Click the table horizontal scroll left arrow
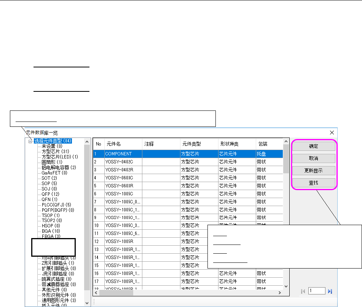The height and width of the screenshot is (307, 362). pyautogui.click(x=96, y=293)
